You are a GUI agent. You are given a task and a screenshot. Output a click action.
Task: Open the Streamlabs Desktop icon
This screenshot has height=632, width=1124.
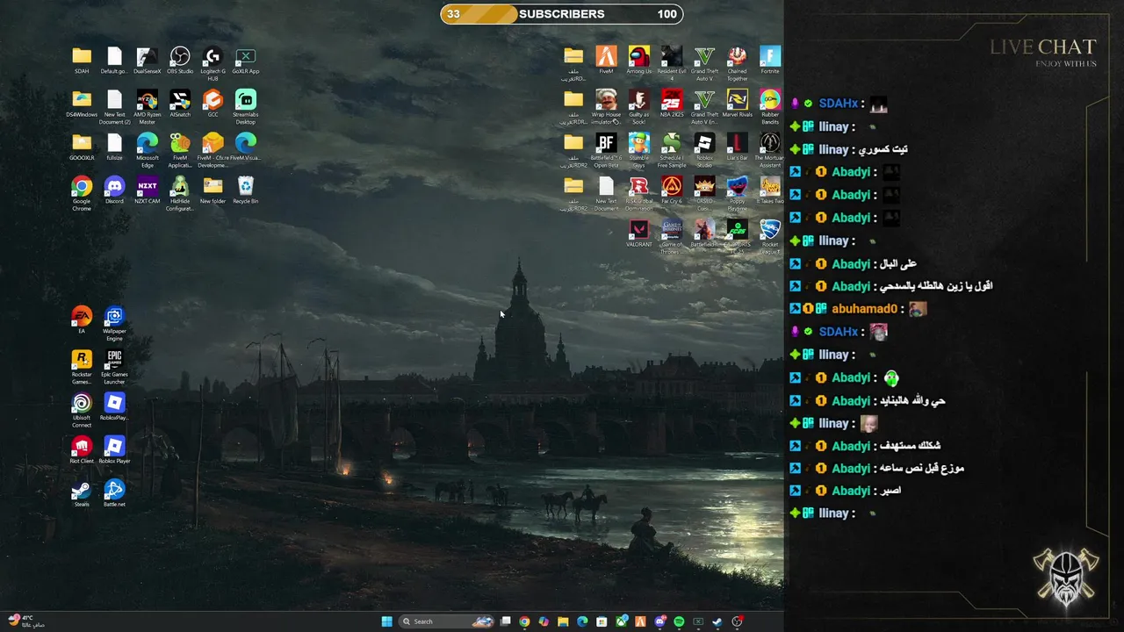(246, 106)
